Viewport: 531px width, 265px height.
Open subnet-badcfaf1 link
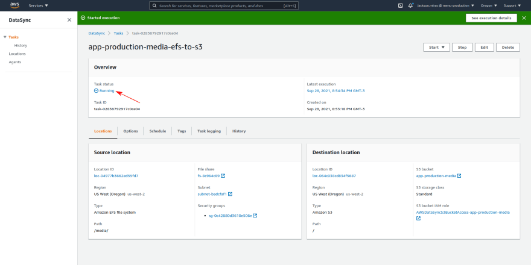click(212, 194)
